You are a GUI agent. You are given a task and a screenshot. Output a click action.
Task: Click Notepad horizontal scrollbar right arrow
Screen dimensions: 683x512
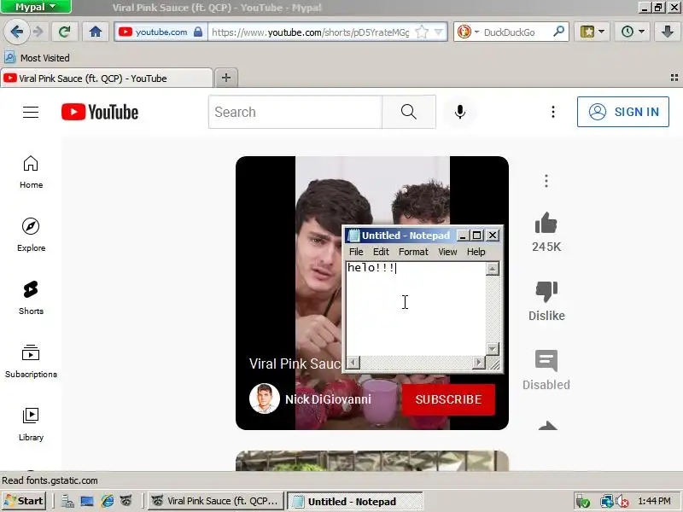[479, 362]
